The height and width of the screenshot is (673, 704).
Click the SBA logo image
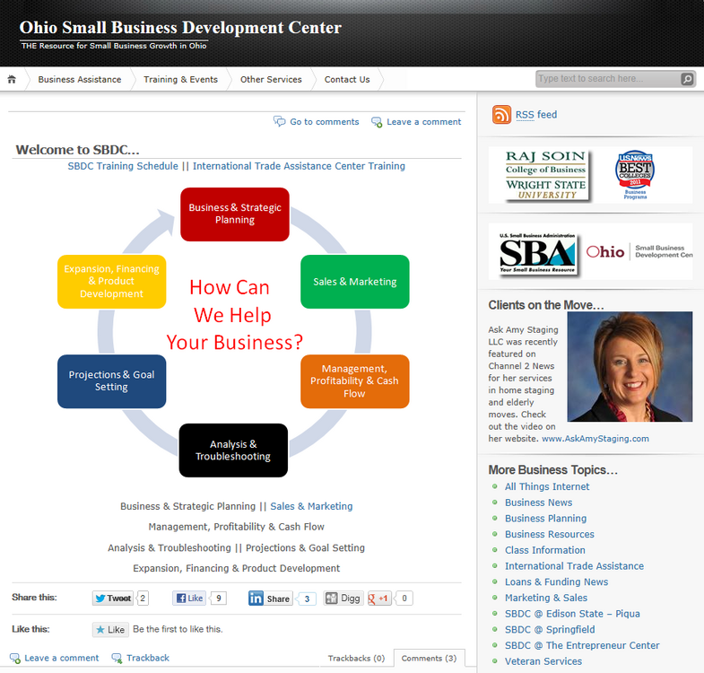(x=537, y=252)
